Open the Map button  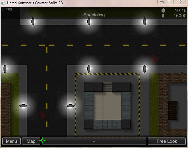coord(31,141)
